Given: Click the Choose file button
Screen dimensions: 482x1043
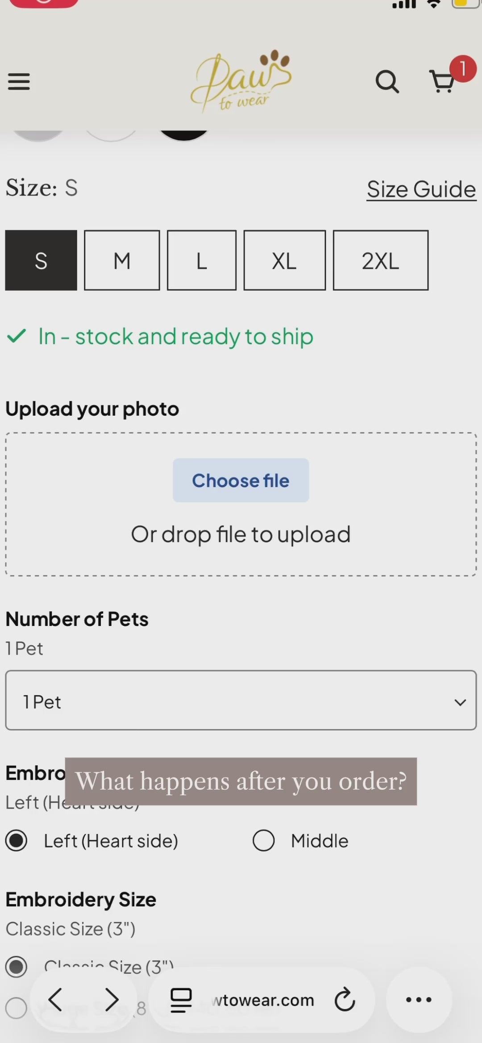Looking at the screenshot, I should coord(241,480).
